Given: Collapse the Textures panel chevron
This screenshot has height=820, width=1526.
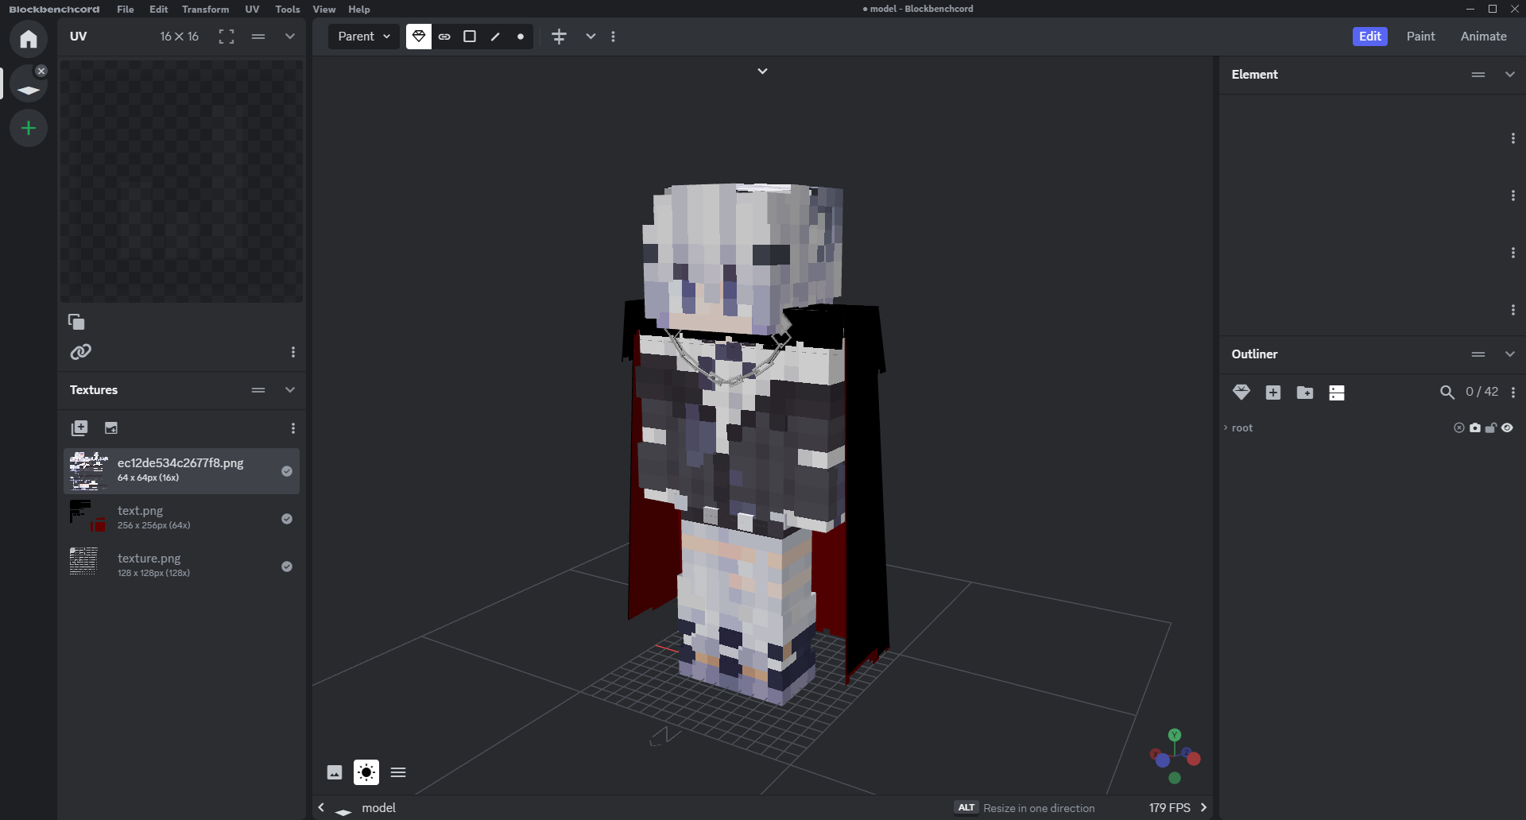Looking at the screenshot, I should tap(290, 390).
